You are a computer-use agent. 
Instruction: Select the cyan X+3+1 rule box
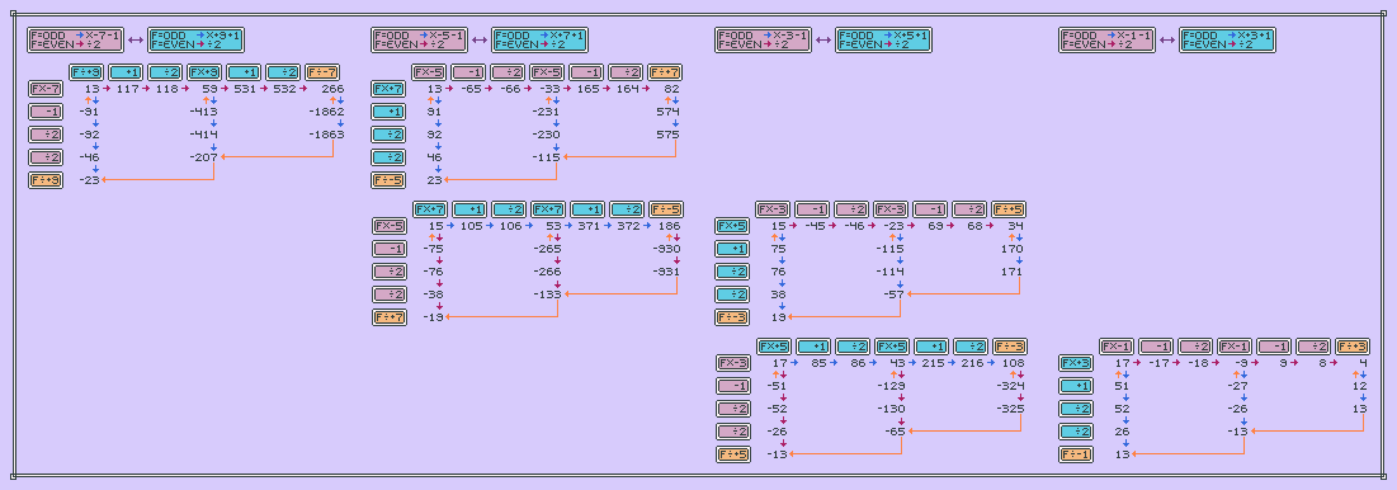click(x=1227, y=40)
